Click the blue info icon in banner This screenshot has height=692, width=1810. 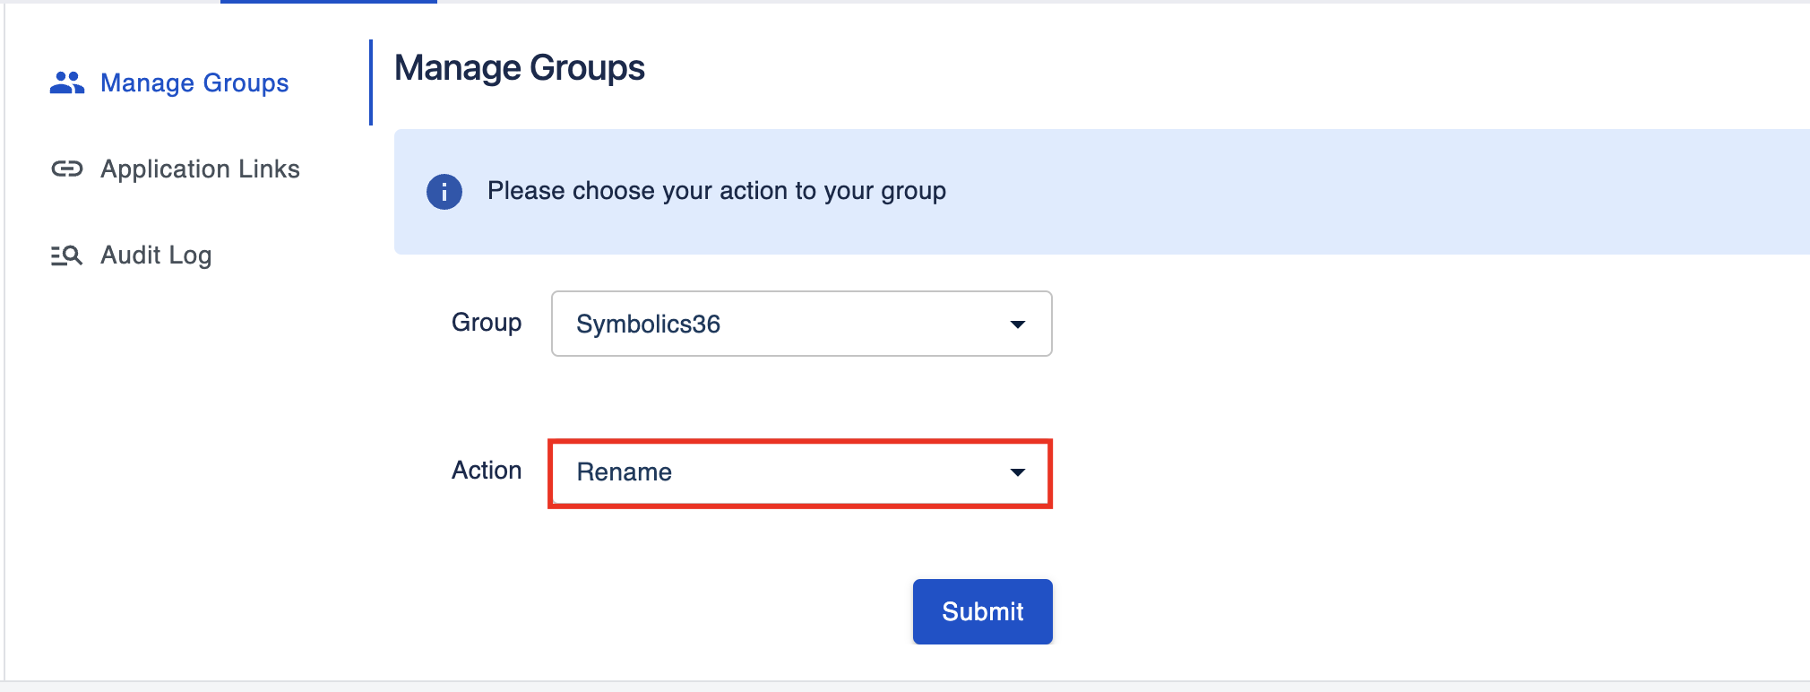tap(444, 191)
